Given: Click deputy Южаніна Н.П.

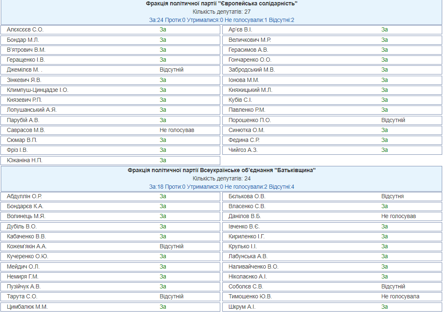Looking at the screenshot, I should coord(24,160).
